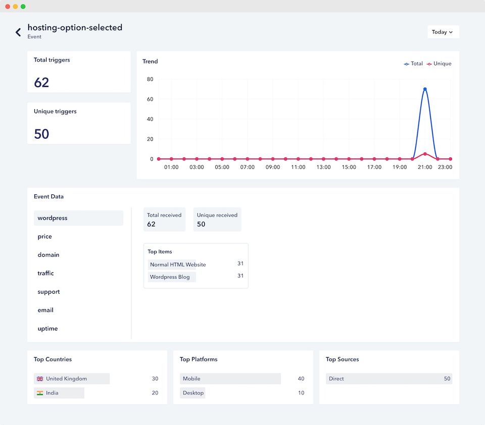Switch to the traffic event data item

(45, 273)
